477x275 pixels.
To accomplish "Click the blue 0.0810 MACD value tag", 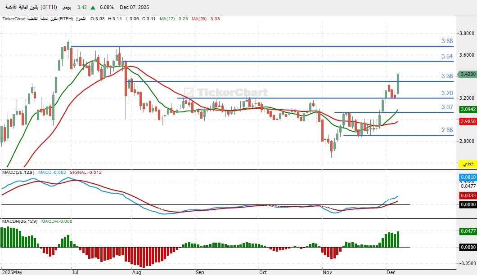I will point(468,177).
